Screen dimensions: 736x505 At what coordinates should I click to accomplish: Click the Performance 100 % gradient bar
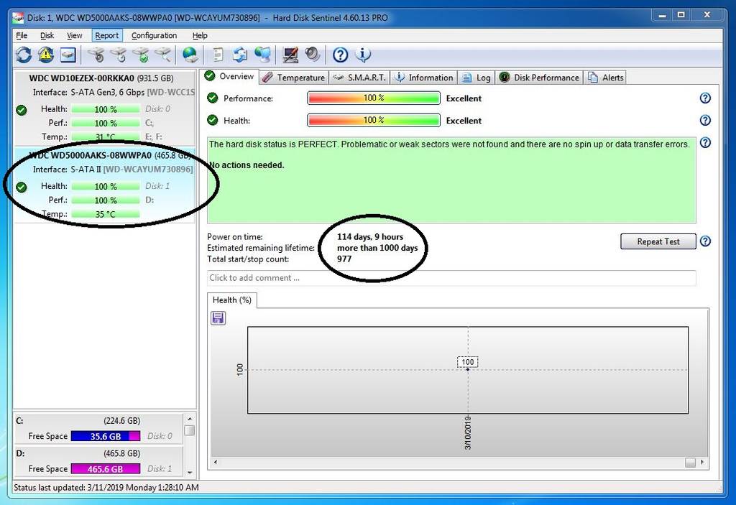point(374,98)
